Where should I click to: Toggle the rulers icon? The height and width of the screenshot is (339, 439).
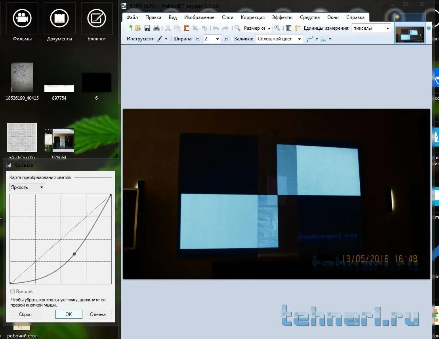(x=298, y=28)
